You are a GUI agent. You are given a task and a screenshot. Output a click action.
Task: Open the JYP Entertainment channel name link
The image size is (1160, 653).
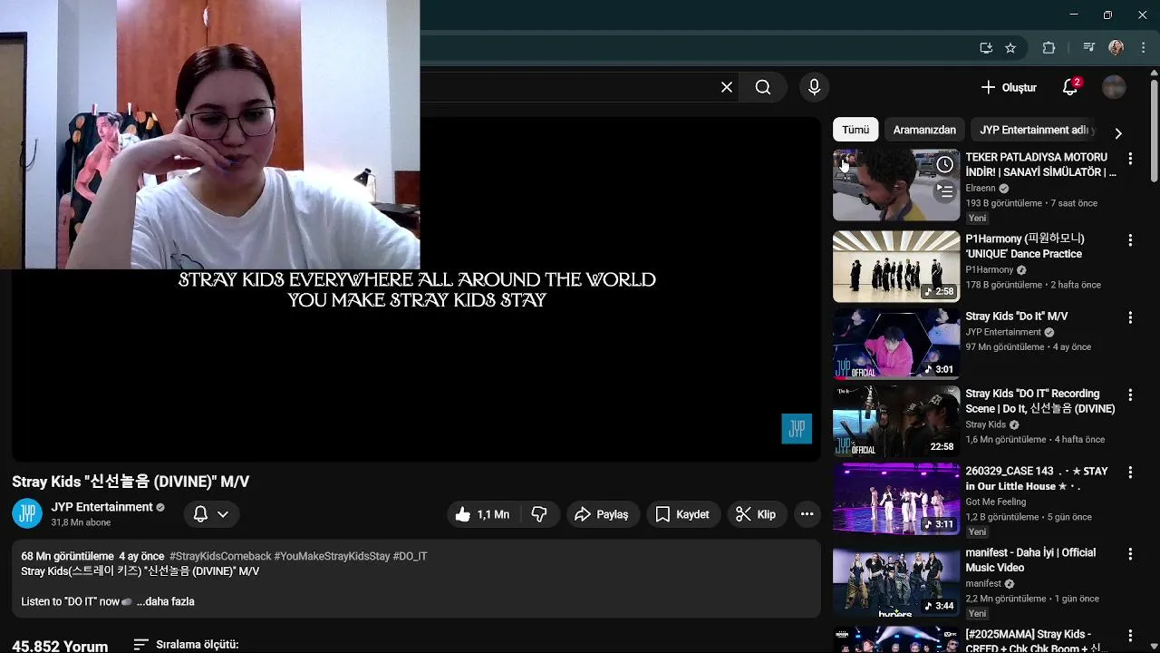pos(101,507)
